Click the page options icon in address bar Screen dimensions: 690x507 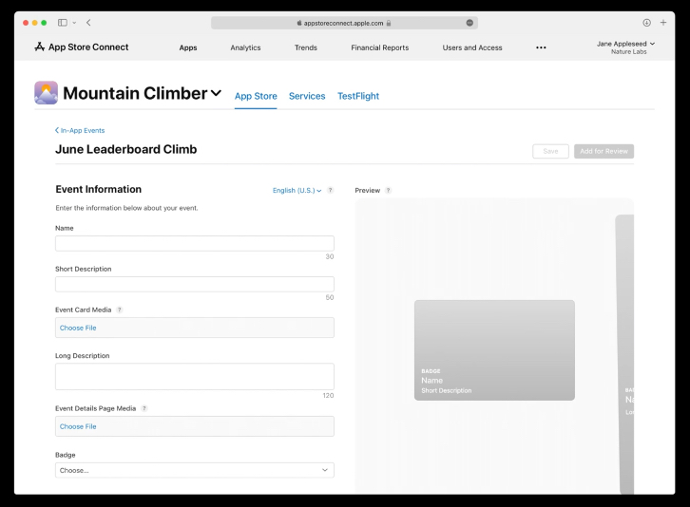coord(470,23)
